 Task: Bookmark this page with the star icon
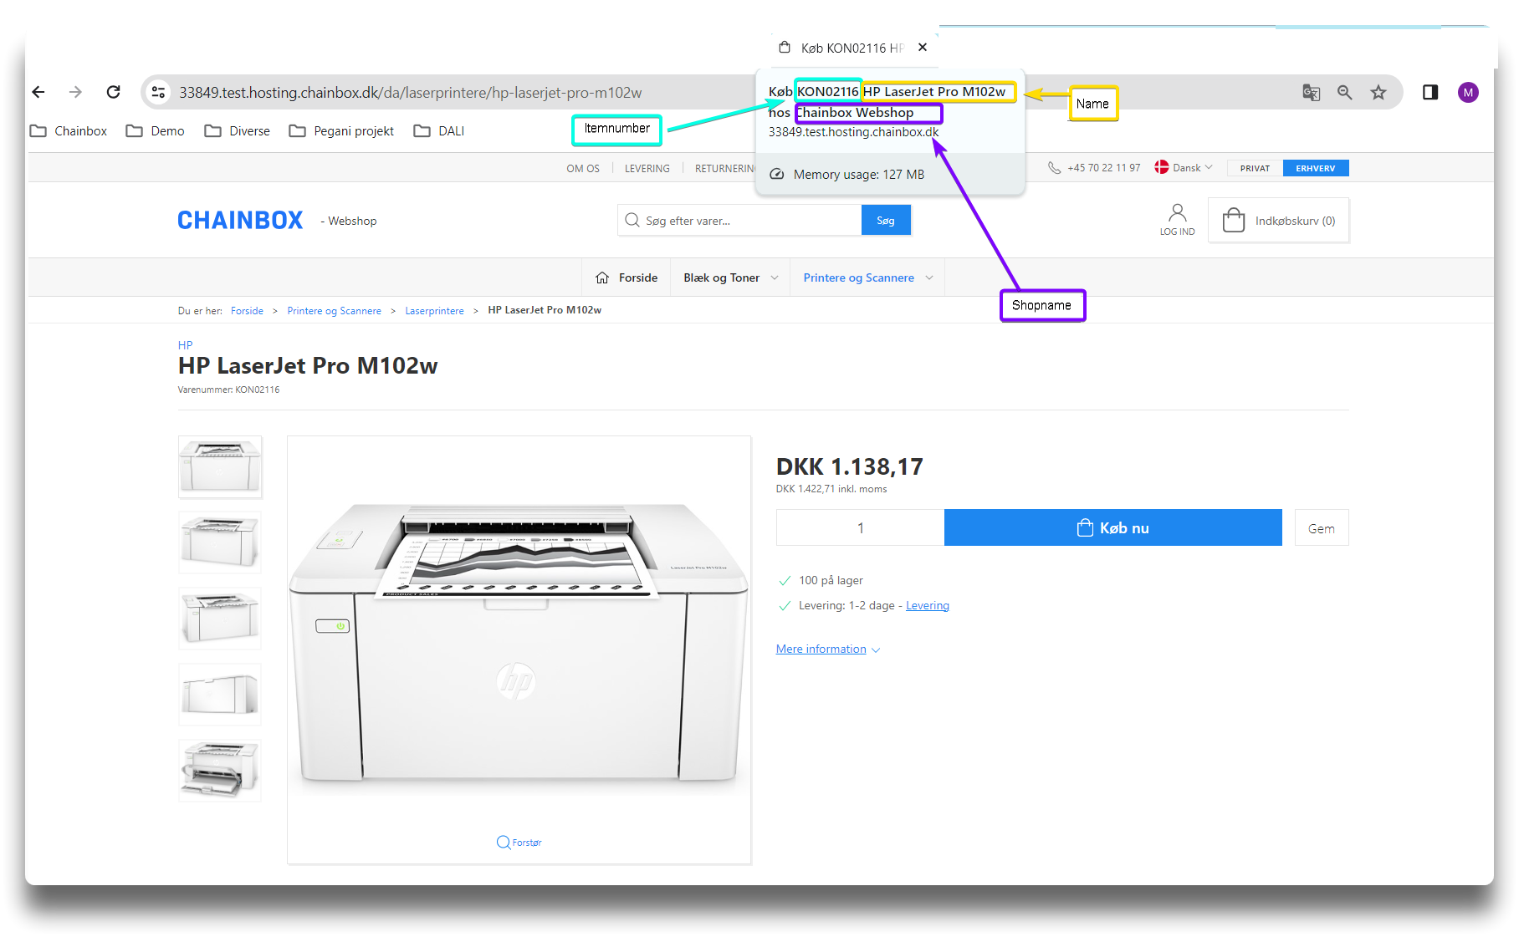[1378, 92]
